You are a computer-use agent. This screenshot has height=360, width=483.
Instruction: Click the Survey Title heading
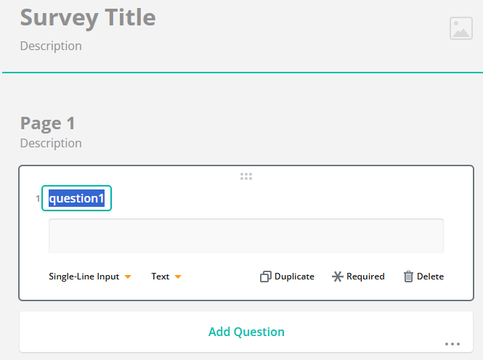tap(88, 17)
